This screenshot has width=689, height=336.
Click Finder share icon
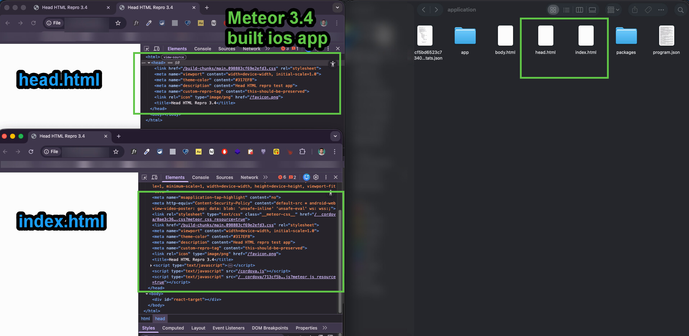point(635,10)
